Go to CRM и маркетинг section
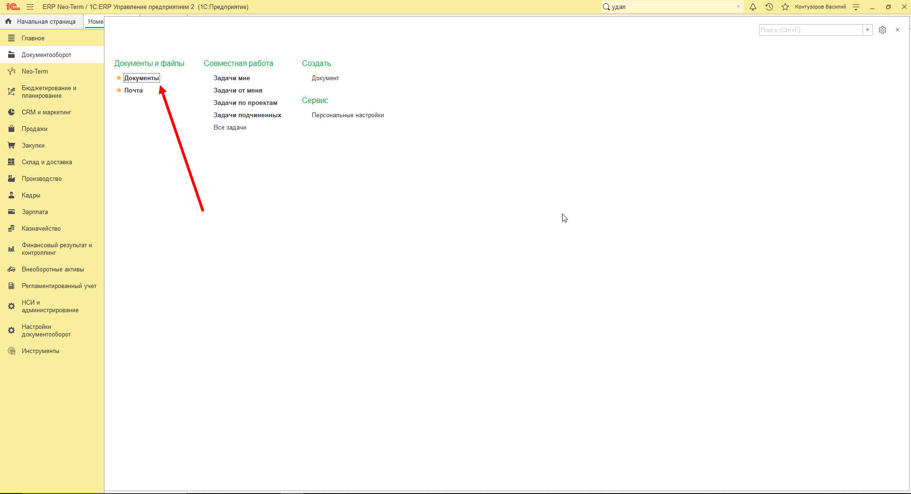 click(52, 112)
